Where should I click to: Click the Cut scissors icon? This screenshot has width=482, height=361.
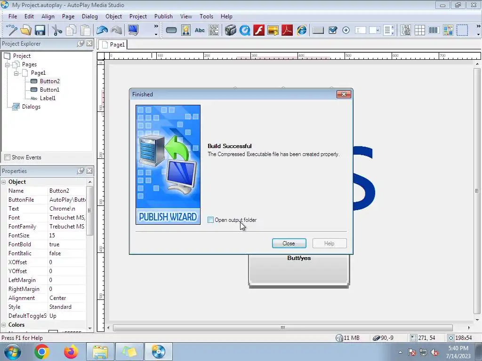click(x=56, y=30)
